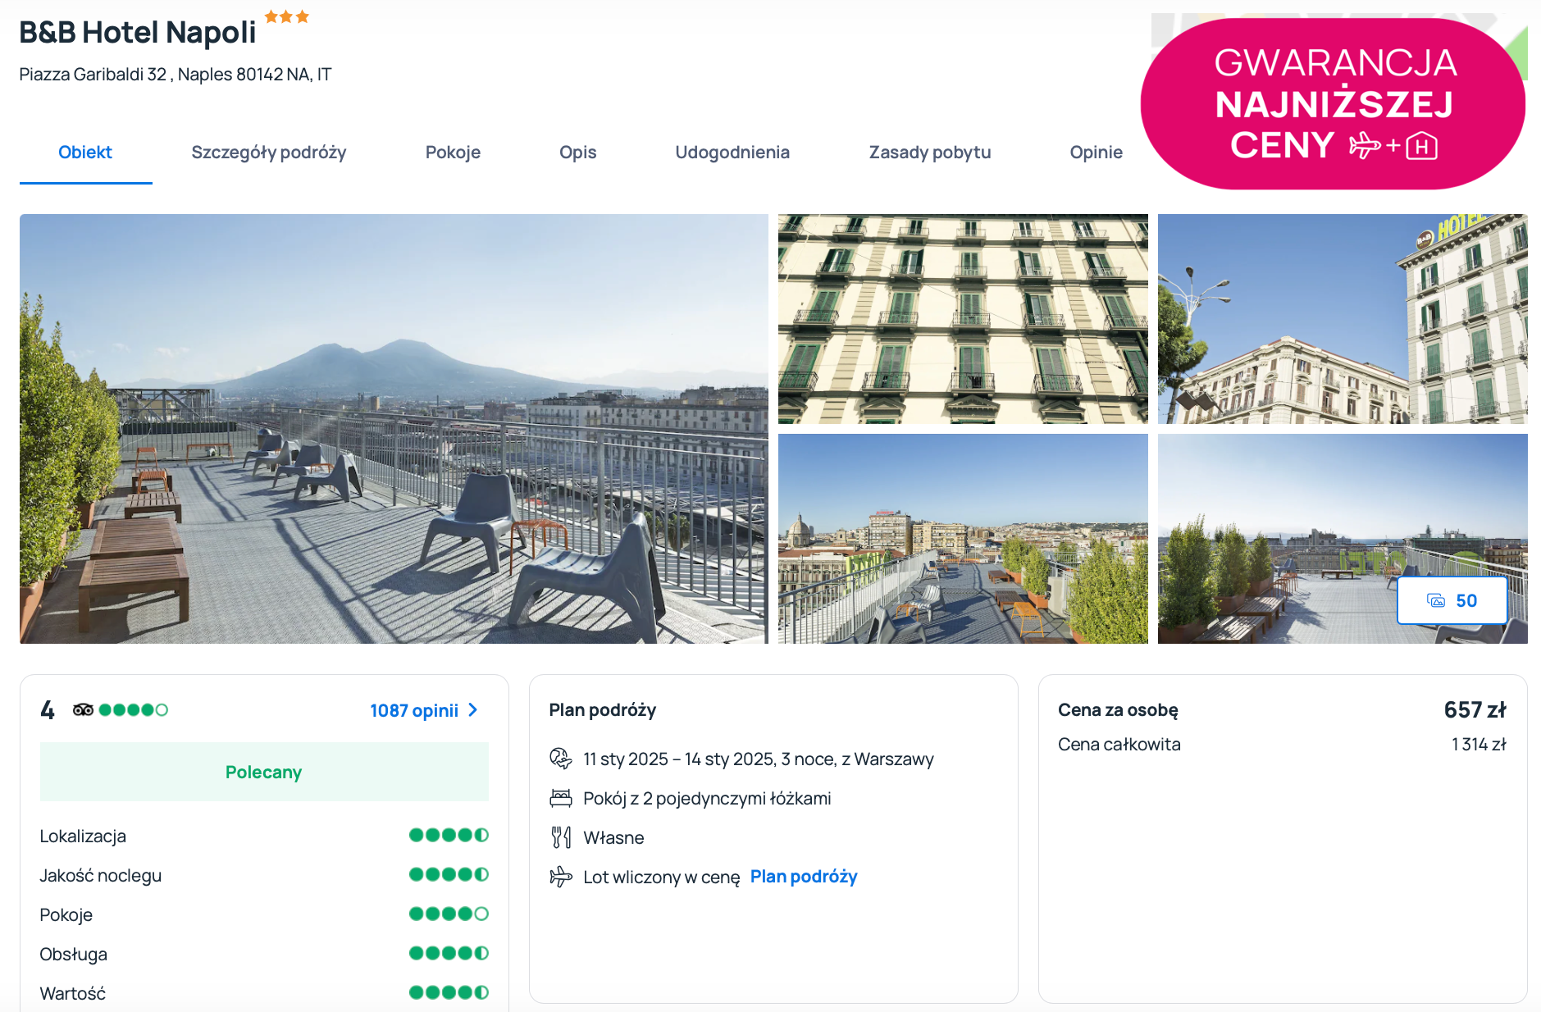Viewport: 1541px width, 1012px height.
Task: Switch to the Pokoje tab
Action: click(453, 153)
